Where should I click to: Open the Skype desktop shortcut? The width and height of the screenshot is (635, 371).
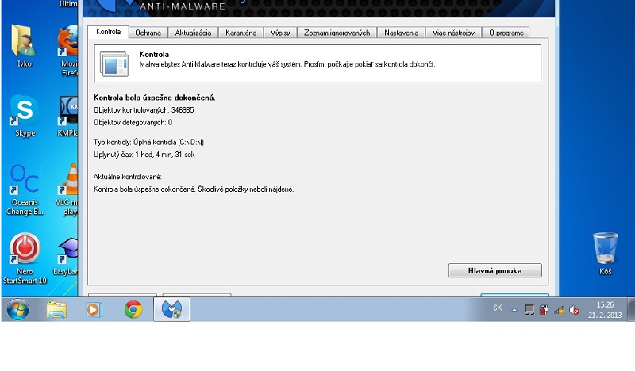coord(25,113)
